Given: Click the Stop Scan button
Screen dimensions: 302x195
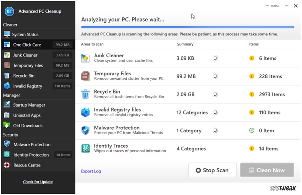Looking at the screenshot, I should 212,170.
